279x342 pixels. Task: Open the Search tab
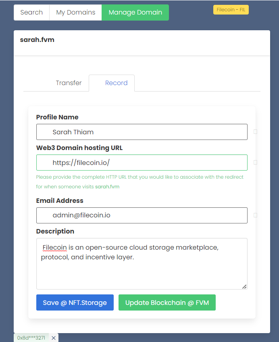pyautogui.click(x=31, y=13)
